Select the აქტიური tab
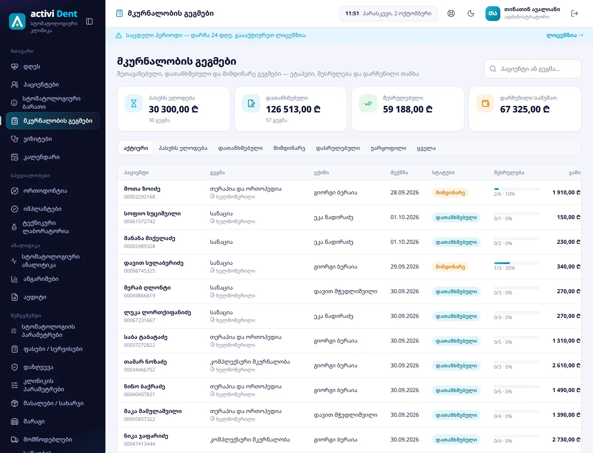Screen dimensions: 593x453 pos(136,148)
